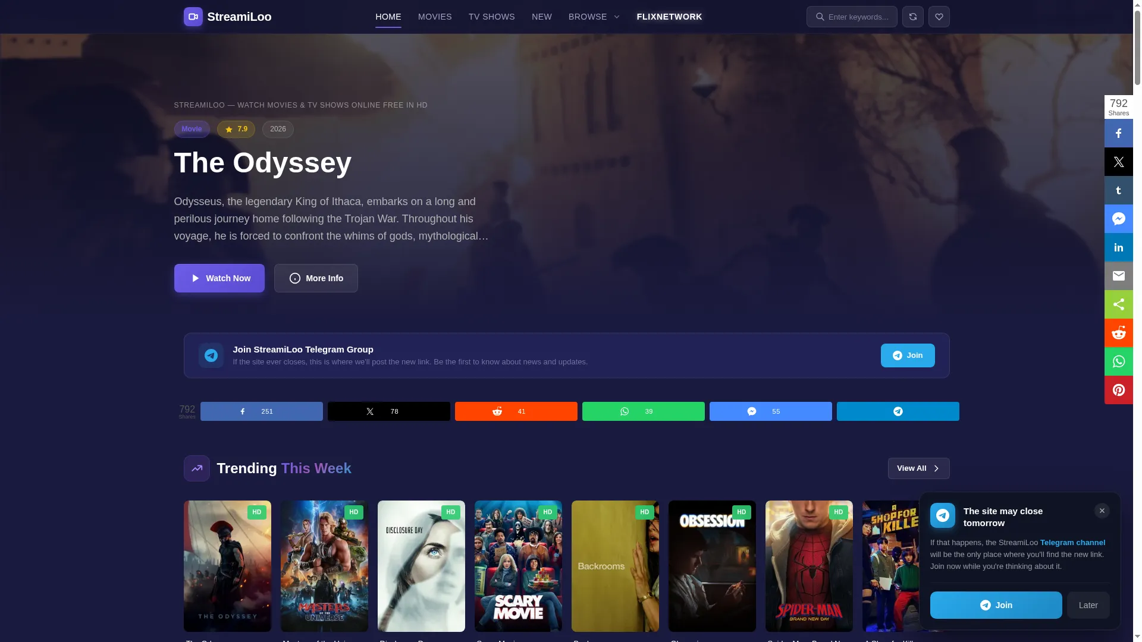1142x642 pixels.
Task: Click email icon in side share bar
Action: click(x=1118, y=276)
